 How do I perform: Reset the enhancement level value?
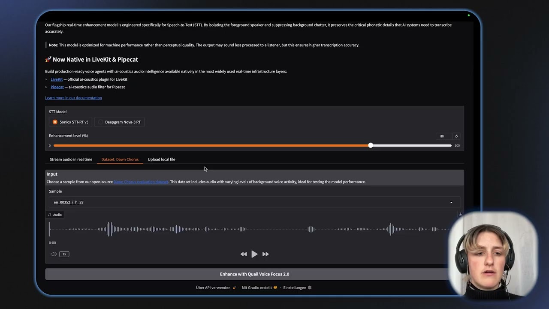(456, 136)
